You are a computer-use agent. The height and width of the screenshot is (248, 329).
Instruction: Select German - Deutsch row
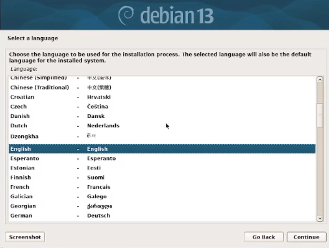(x=162, y=216)
